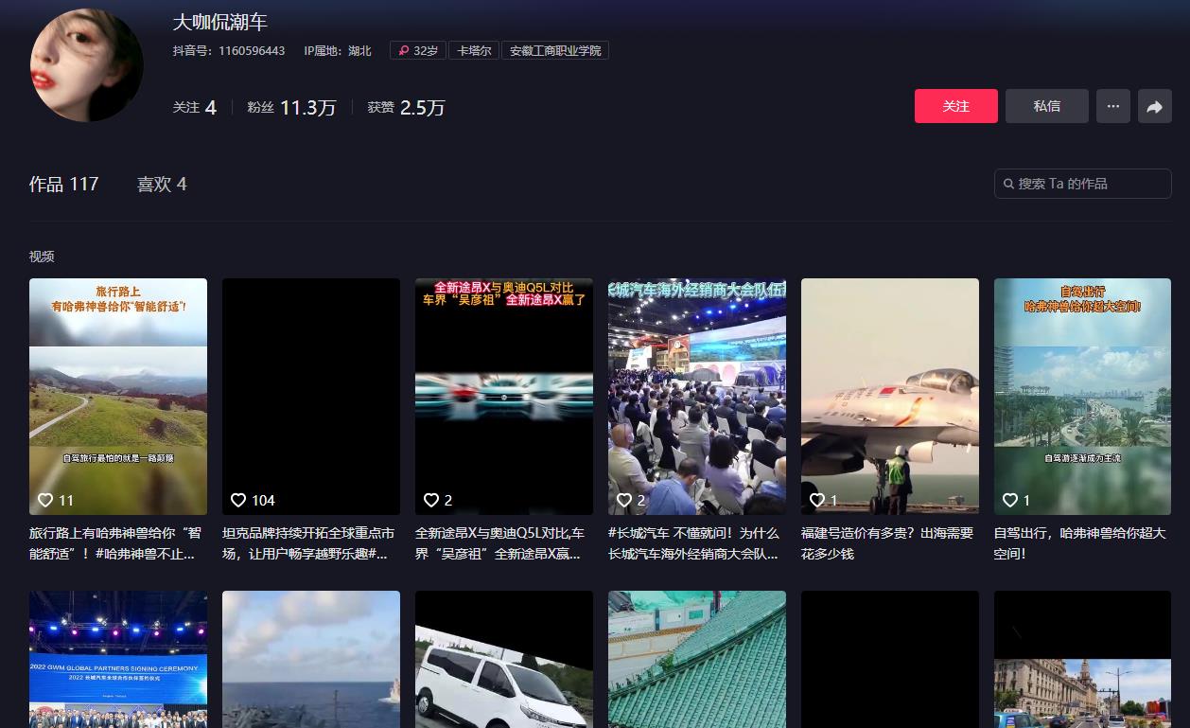Open the GWM Global Partners Signing Ceremony thumbnail

pos(118,660)
